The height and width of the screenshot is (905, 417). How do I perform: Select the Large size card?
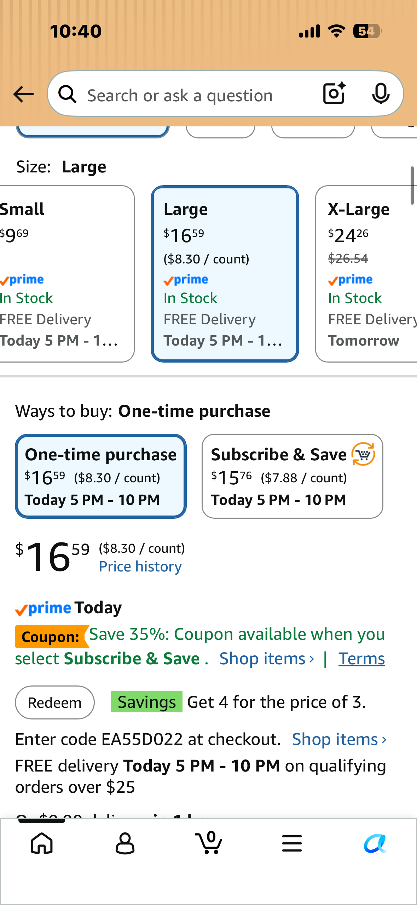tap(225, 274)
